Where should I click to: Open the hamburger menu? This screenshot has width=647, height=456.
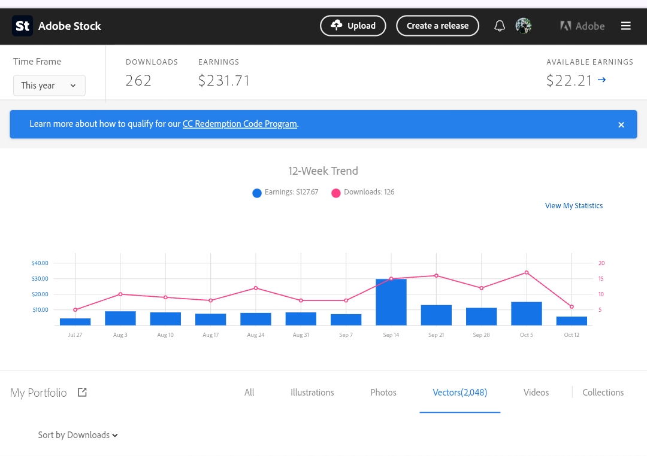point(625,26)
